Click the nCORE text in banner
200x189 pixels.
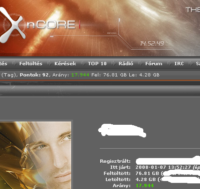pos(51,24)
